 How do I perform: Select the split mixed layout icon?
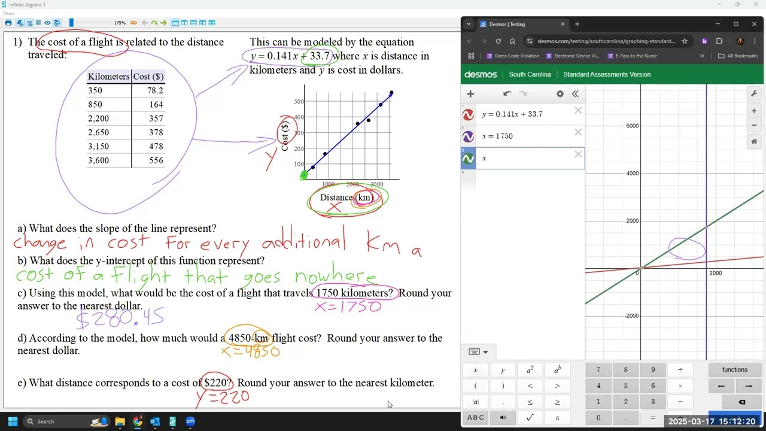(x=203, y=23)
